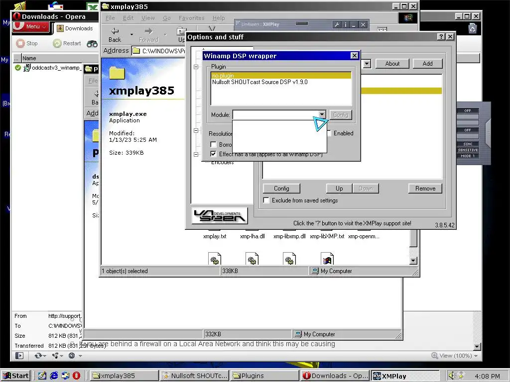Open the File menu in xmplay385 window
The width and height of the screenshot is (510, 382).
point(110,18)
